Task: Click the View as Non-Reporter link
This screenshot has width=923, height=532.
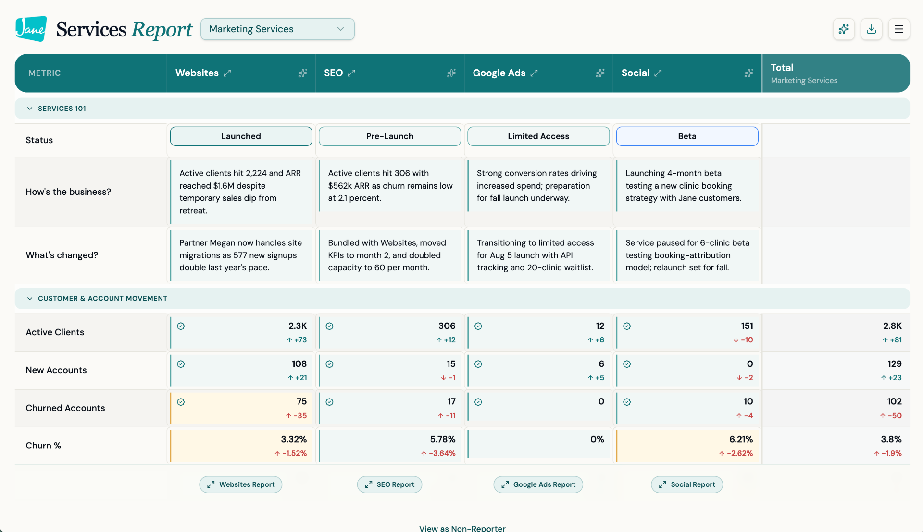Action: click(462, 528)
